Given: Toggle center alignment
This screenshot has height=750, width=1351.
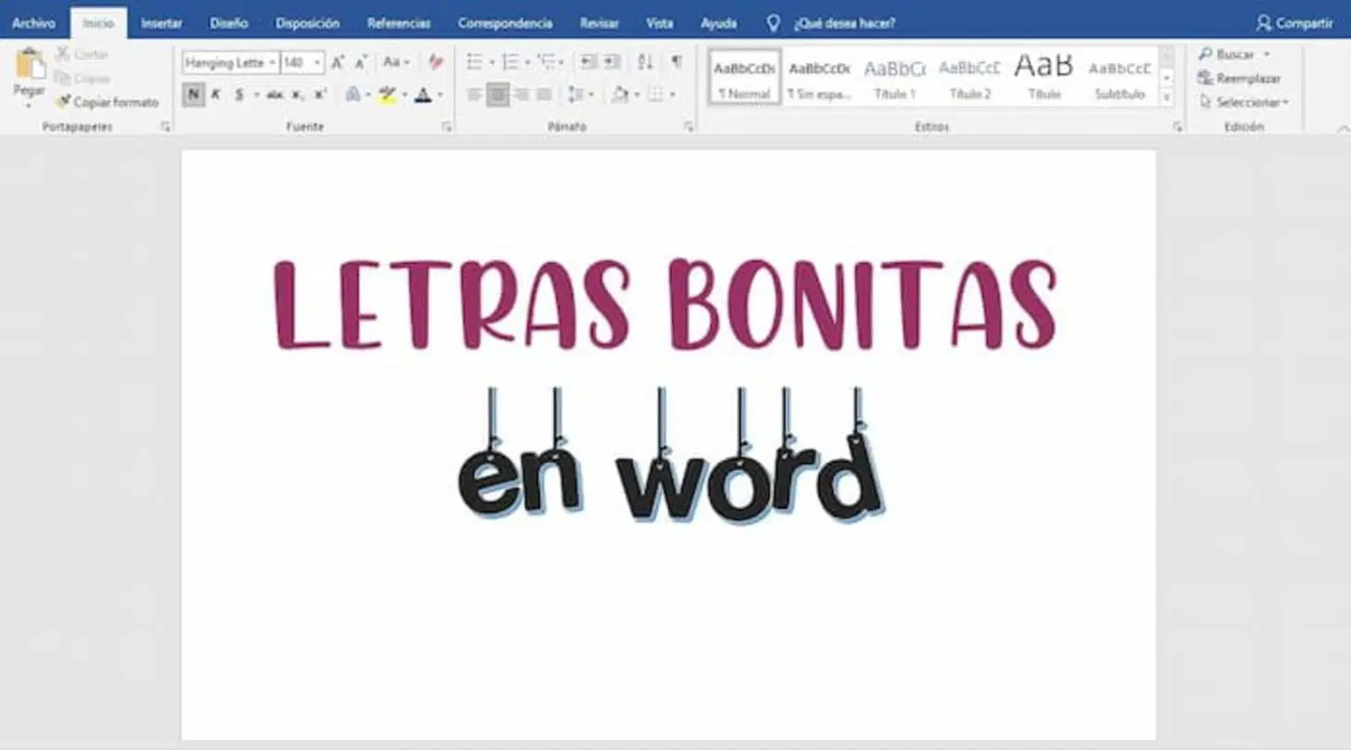Looking at the screenshot, I should (x=498, y=94).
